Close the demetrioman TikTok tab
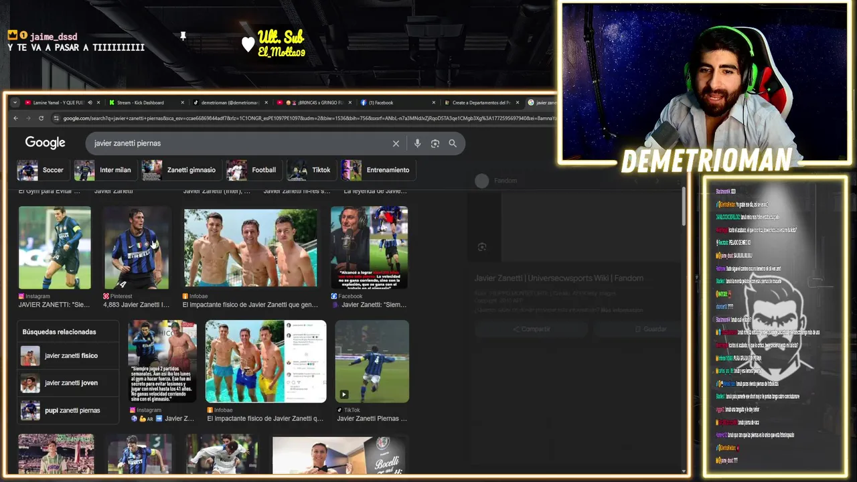Viewport: 857px width, 482px height. click(x=266, y=102)
